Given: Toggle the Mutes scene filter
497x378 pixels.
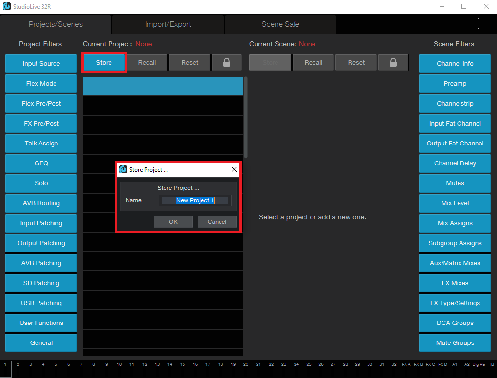Looking at the screenshot, I should pyautogui.click(x=455, y=183).
